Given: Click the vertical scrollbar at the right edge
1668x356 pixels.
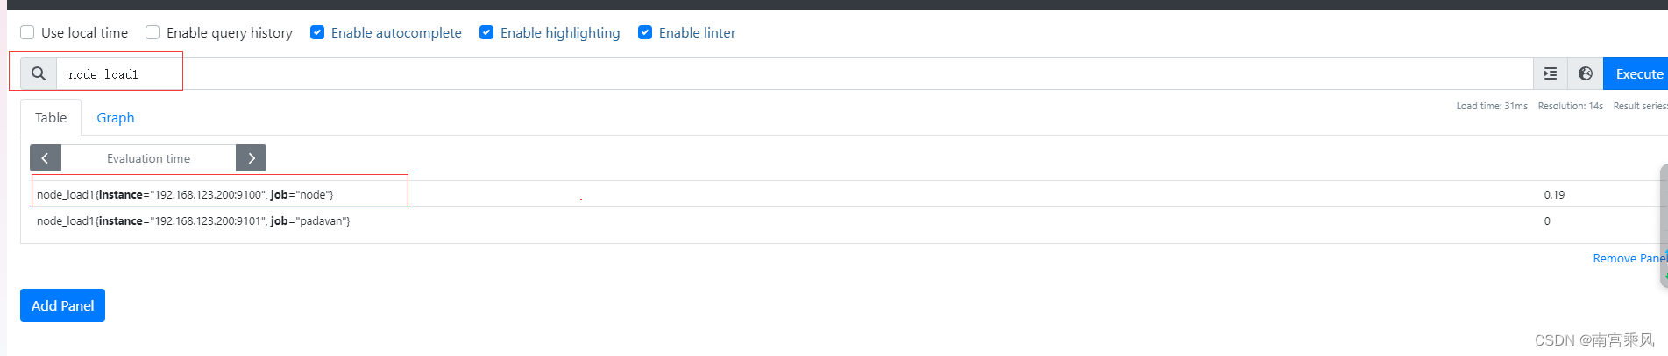Looking at the screenshot, I should click(1664, 225).
